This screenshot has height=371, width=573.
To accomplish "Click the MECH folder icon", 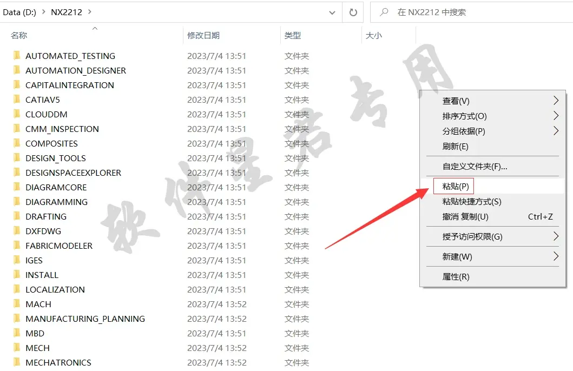I will click(16, 348).
